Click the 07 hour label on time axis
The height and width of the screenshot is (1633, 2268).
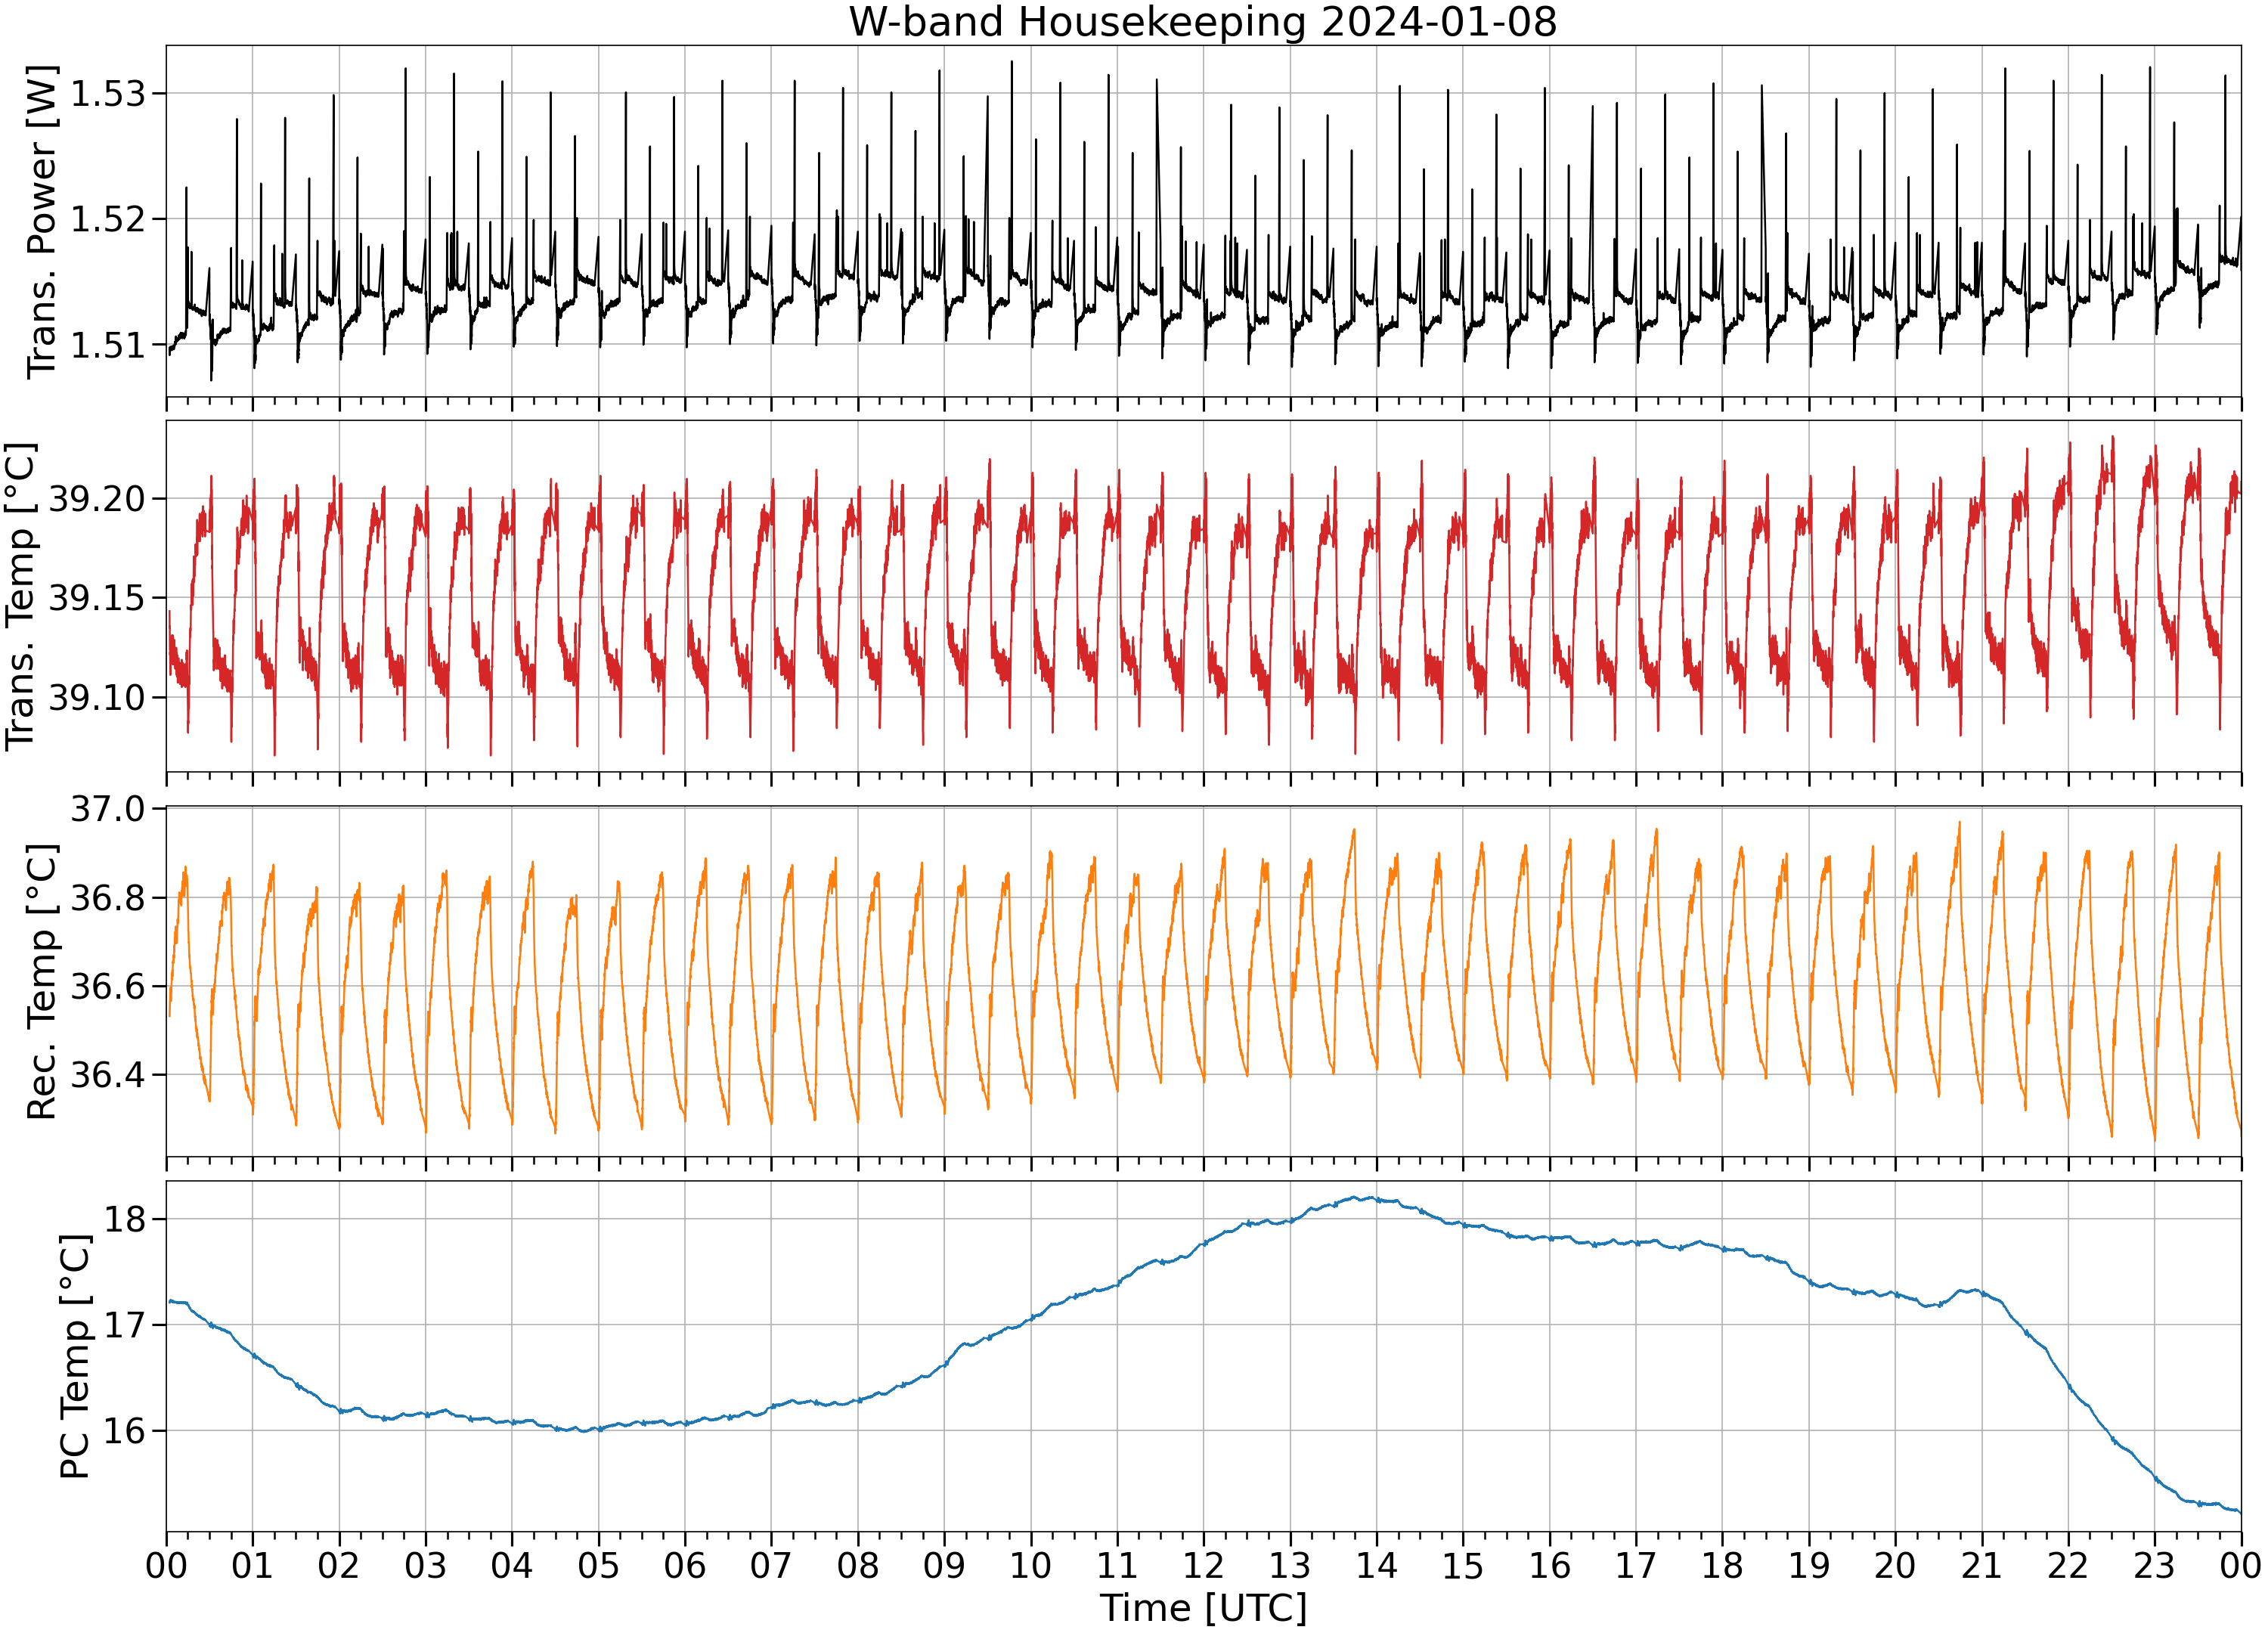pyautogui.click(x=771, y=1565)
